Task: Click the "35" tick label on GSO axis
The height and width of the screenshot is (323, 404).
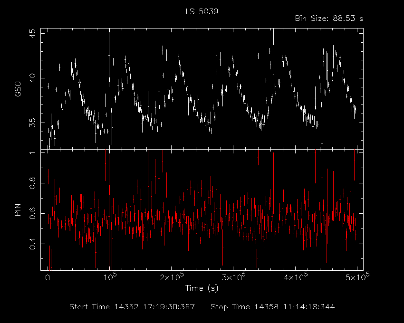Action: 33,123
